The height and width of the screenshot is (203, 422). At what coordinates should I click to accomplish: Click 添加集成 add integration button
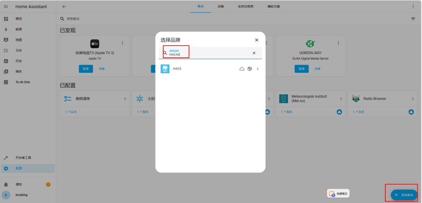point(404,195)
